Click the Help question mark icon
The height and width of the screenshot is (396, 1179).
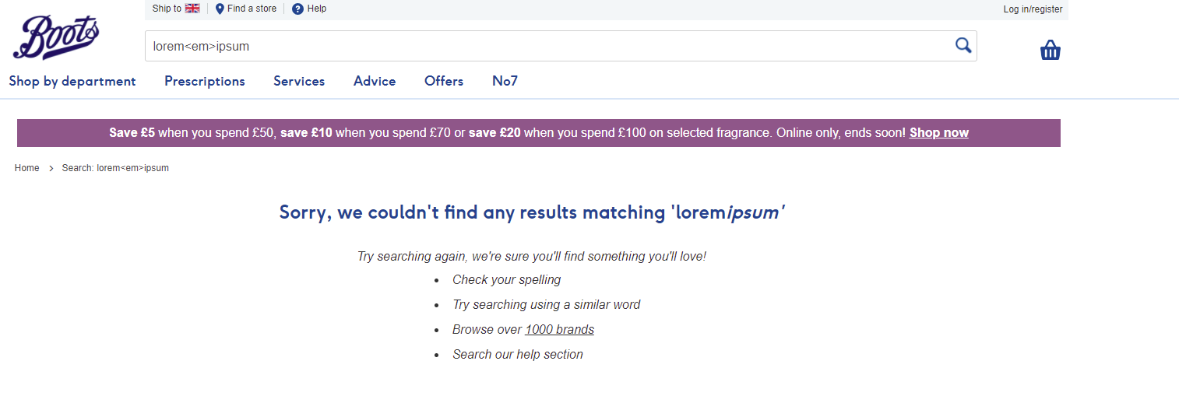pyautogui.click(x=297, y=9)
